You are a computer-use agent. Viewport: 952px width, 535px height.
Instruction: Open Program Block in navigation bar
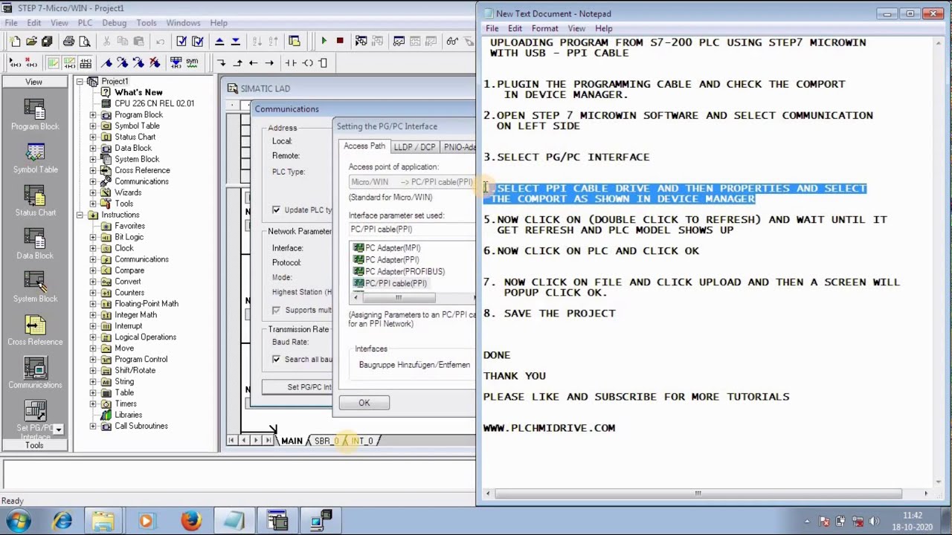tap(34, 115)
